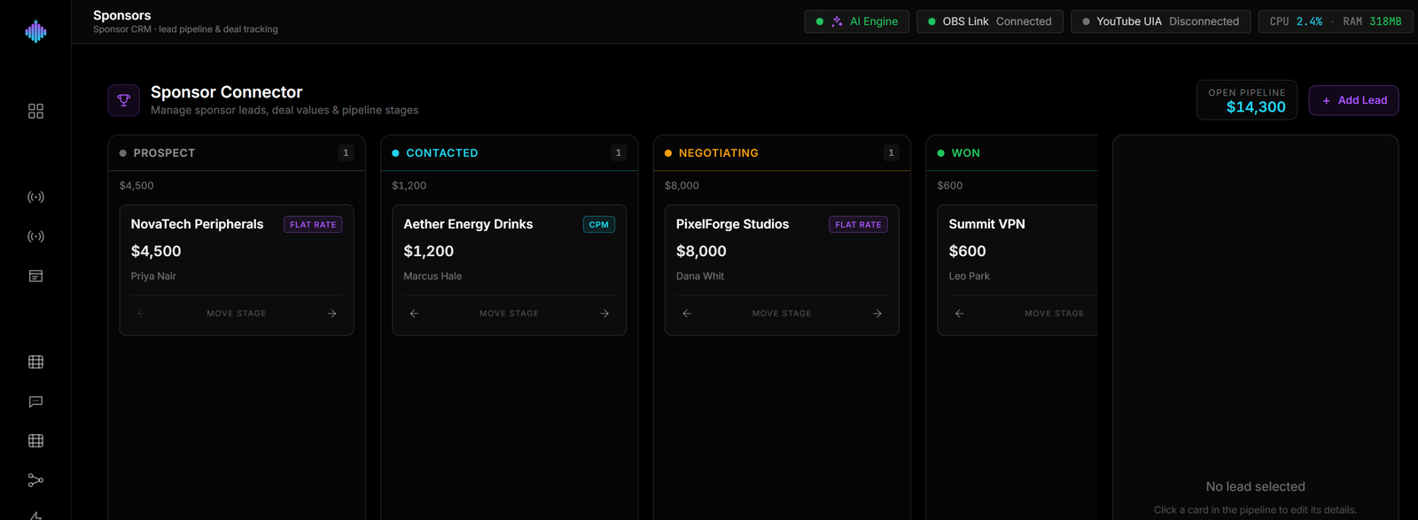Image resolution: width=1418 pixels, height=520 pixels.
Task: Move NovaTech Peripherals forward with right arrow
Action: 331,314
